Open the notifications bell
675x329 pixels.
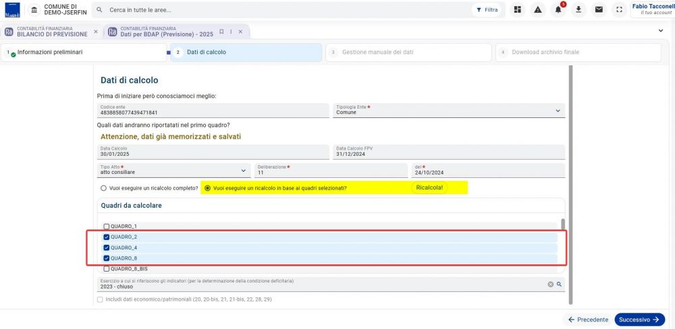click(x=558, y=9)
